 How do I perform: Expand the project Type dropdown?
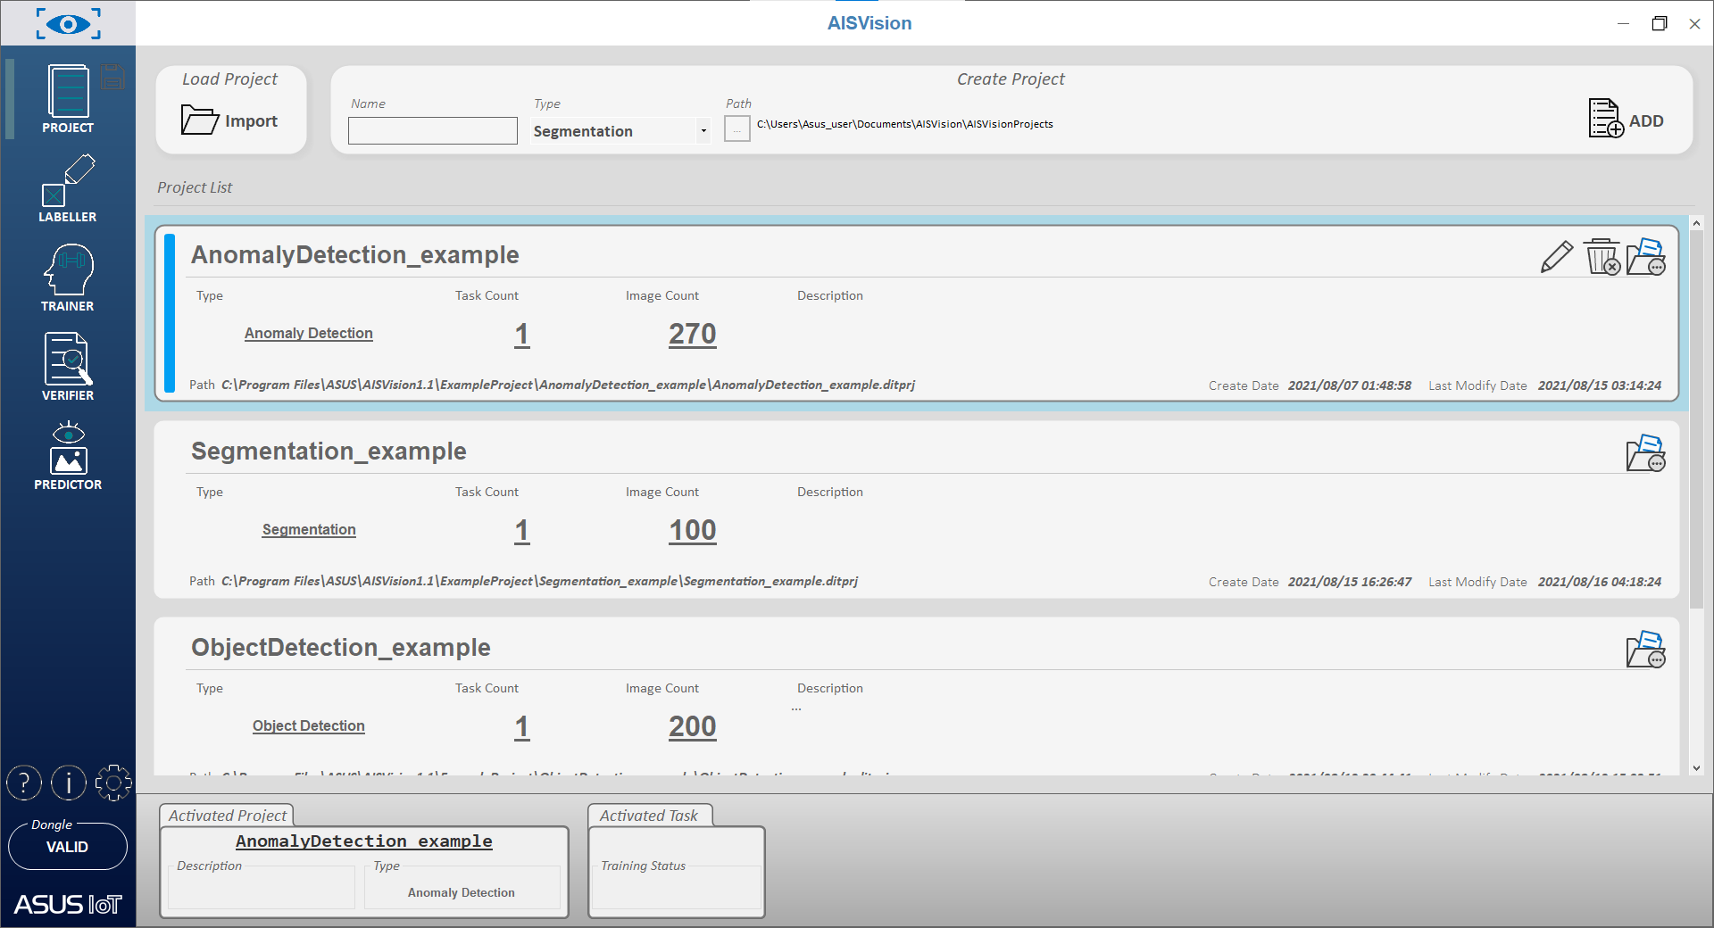tap(703, 131)
